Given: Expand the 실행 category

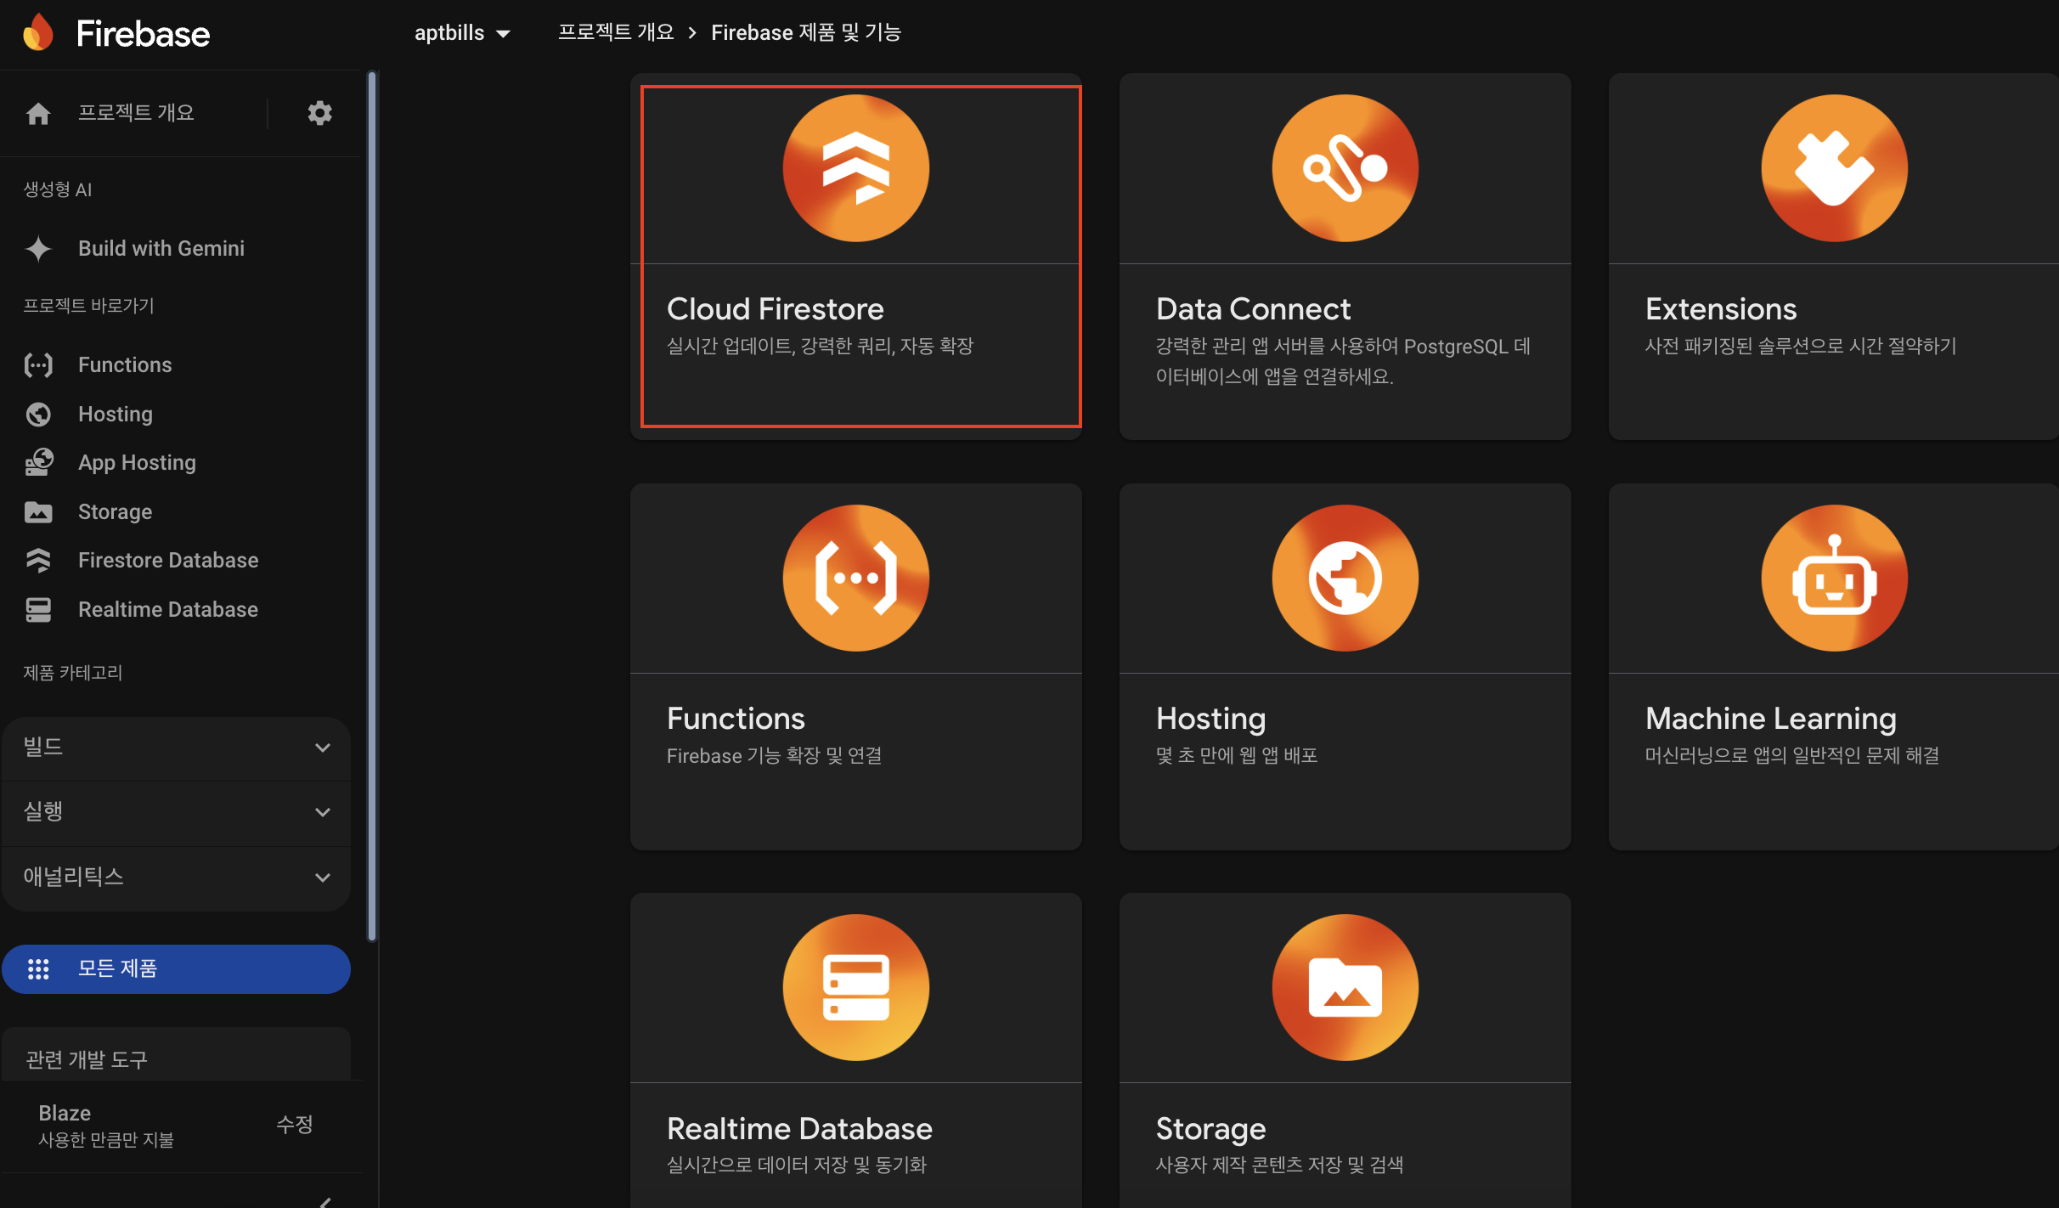Looking at the screenshot, I should (177, 813).
